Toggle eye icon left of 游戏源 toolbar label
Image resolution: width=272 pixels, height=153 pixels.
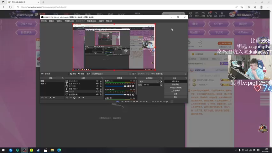[42, 74]
